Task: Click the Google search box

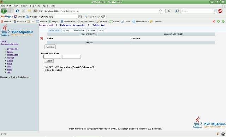Action: (x=197, y=11)
